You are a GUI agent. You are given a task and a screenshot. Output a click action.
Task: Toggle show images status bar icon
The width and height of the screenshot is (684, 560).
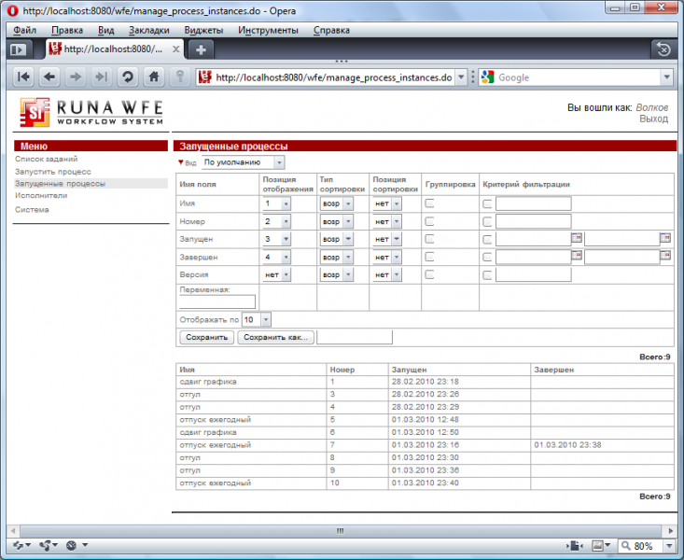(597, 546)
